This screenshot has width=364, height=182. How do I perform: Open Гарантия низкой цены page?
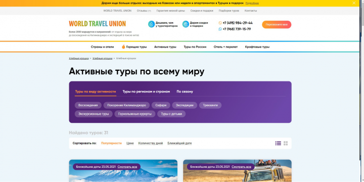click(171, 11)
